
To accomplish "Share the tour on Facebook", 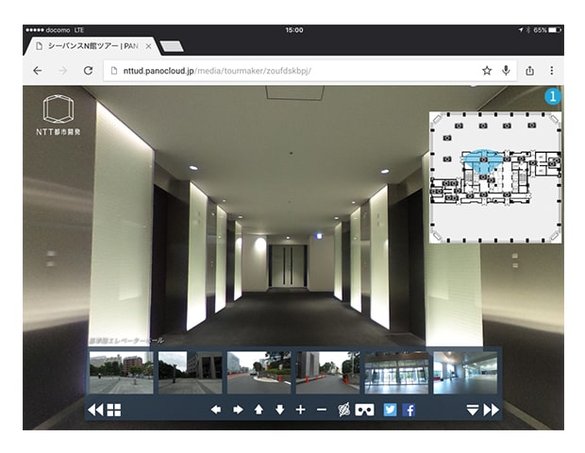I will 409,410.
